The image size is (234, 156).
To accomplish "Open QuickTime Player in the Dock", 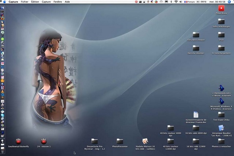I will (3, 94).
